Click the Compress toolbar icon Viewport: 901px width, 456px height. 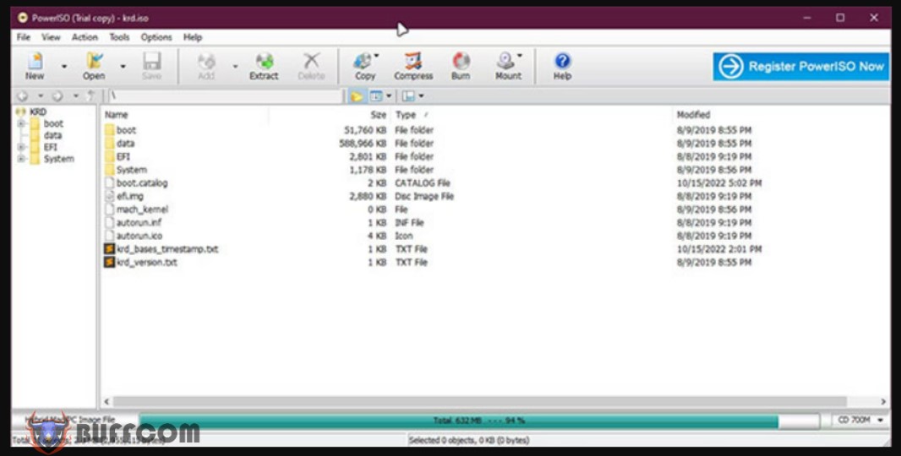[413, 66]
